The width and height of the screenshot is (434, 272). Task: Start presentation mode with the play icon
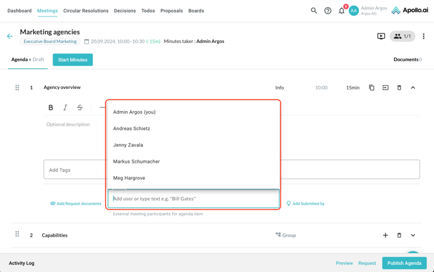[x=381, y=37]
